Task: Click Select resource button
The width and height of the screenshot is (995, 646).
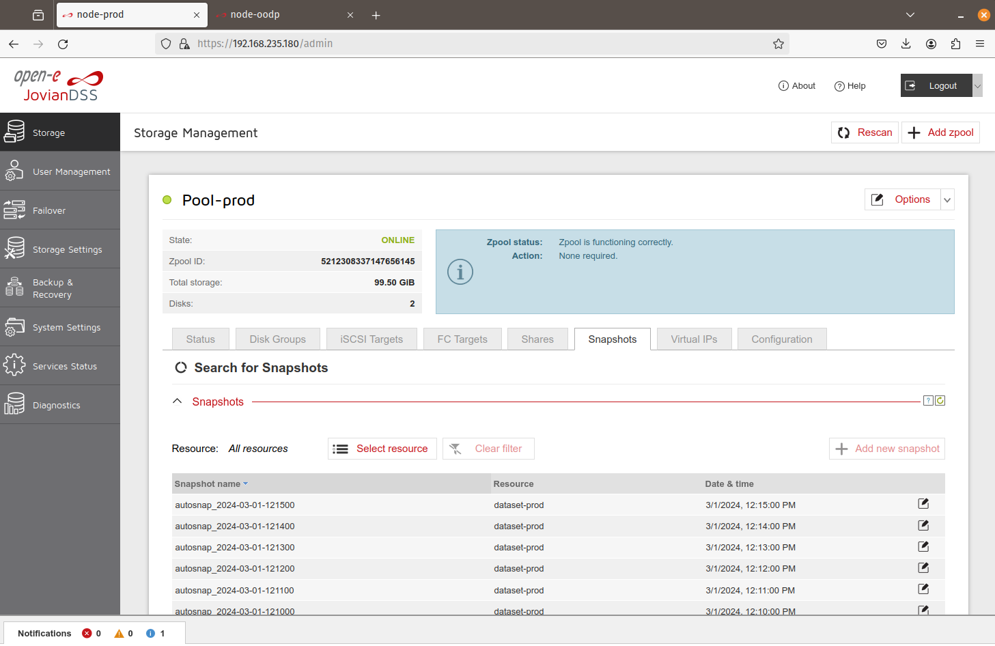Action: tap(382, 449)
